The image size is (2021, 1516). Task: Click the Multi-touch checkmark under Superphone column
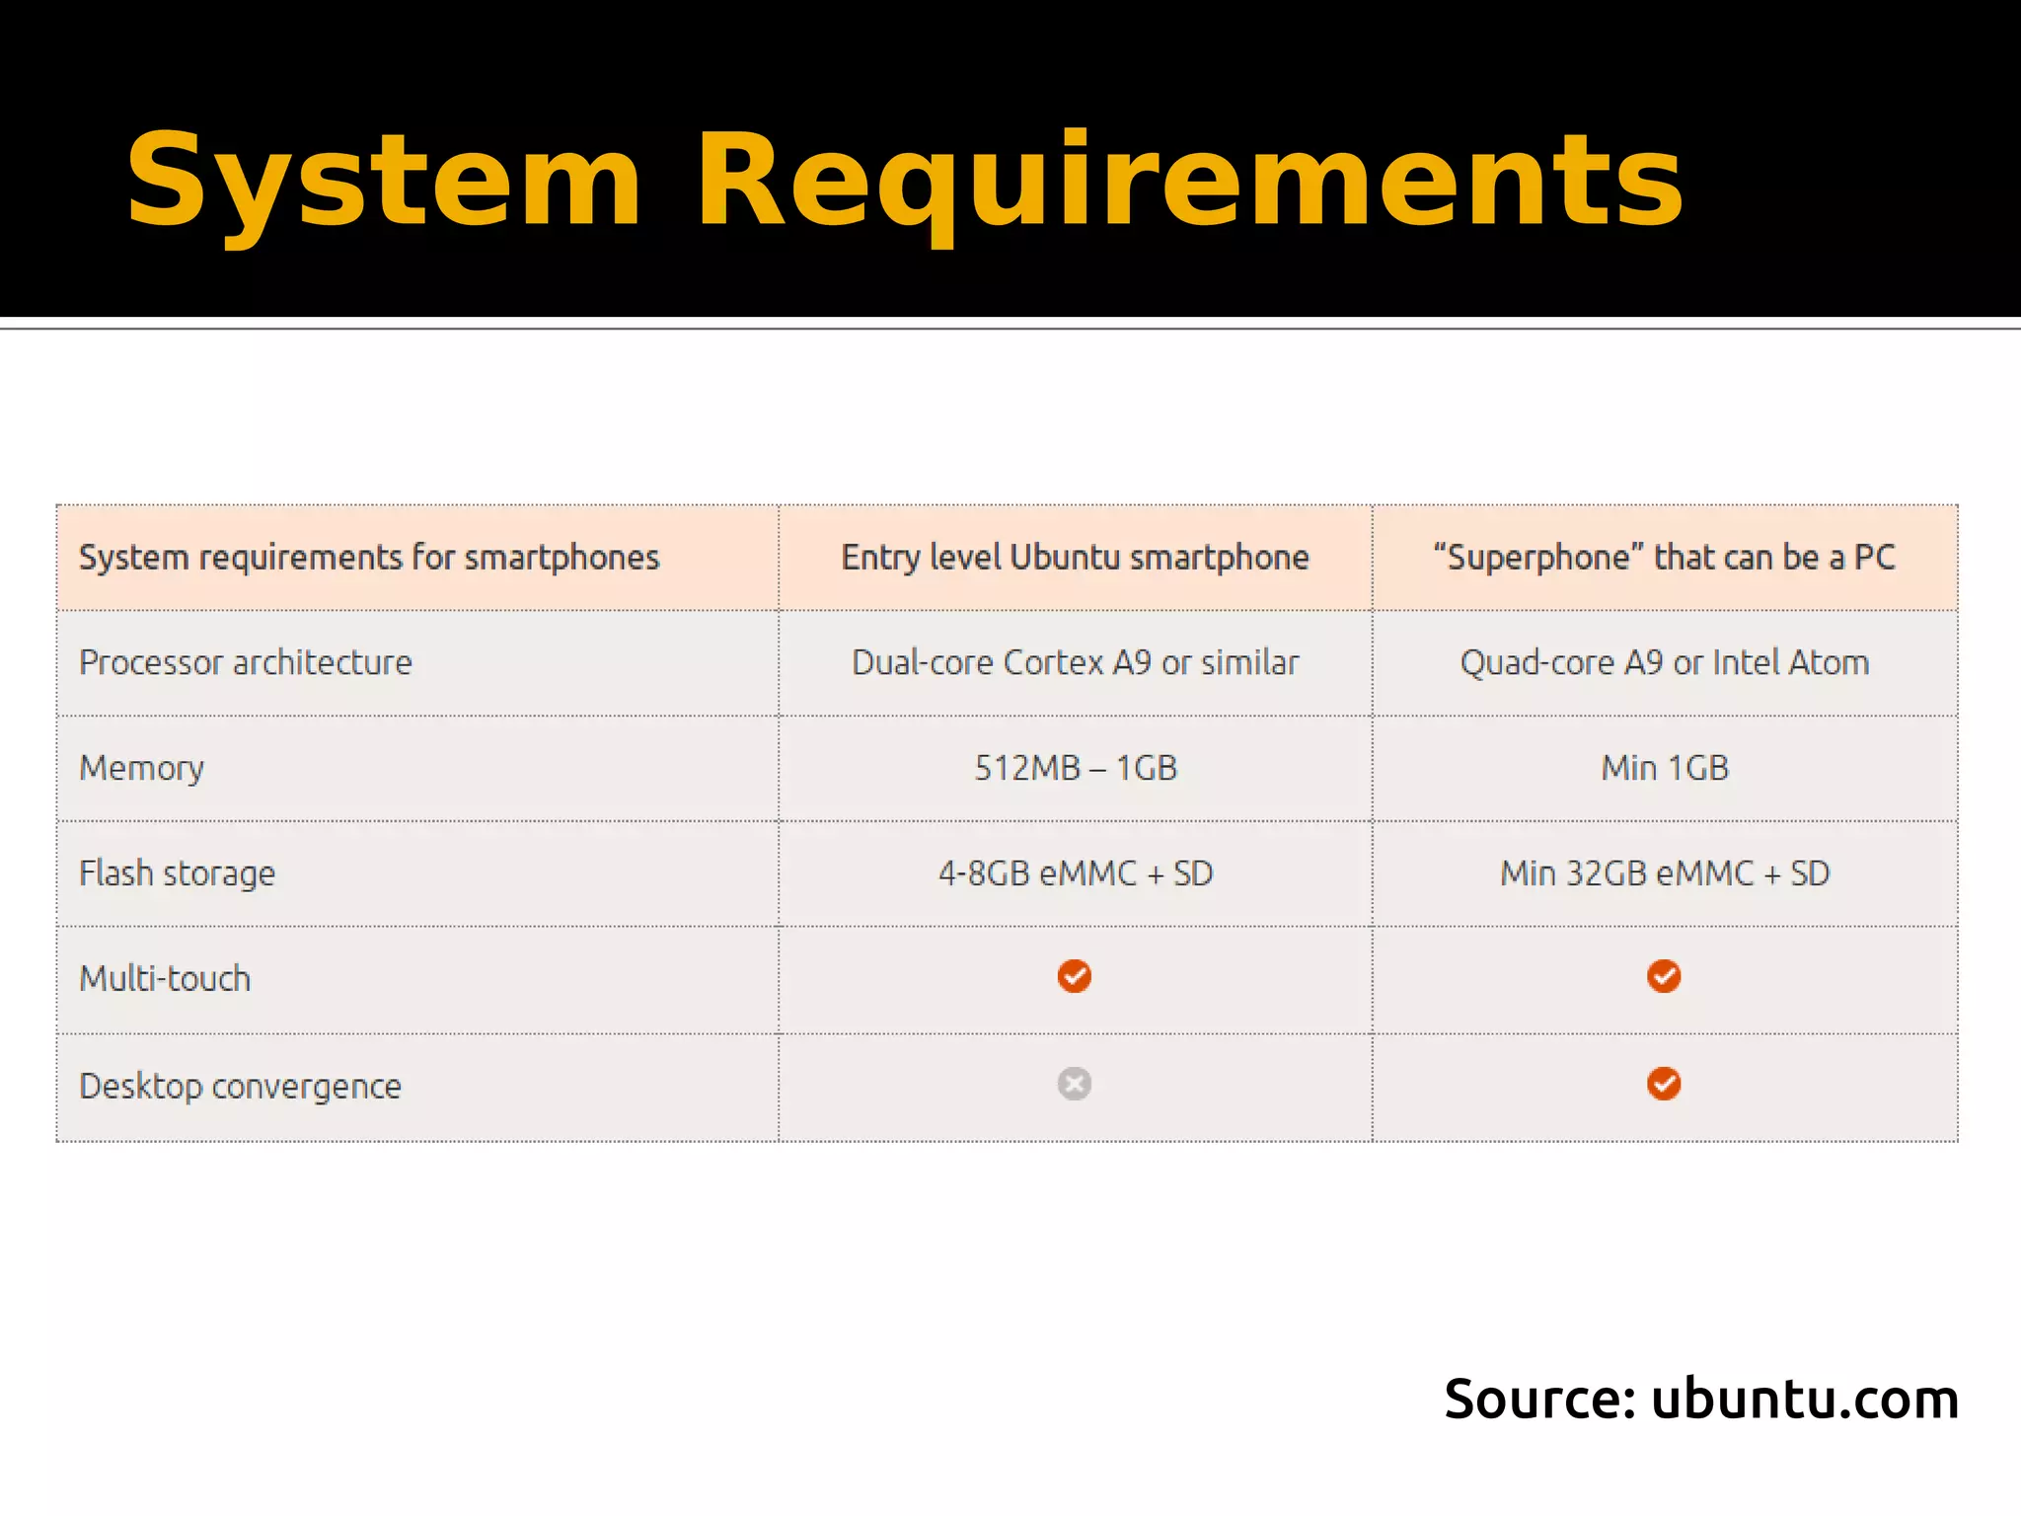pyautogui.click(x=1664, y=976)
